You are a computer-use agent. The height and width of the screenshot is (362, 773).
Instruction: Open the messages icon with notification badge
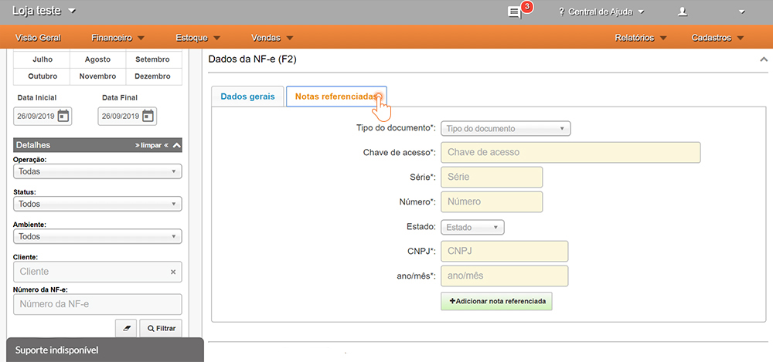[x=514, y=12]
